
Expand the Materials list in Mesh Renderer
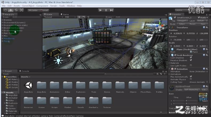click(169, 63)
